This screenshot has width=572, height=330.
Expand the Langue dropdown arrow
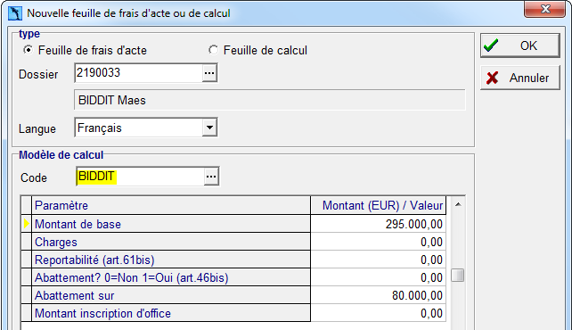(209, 128)
